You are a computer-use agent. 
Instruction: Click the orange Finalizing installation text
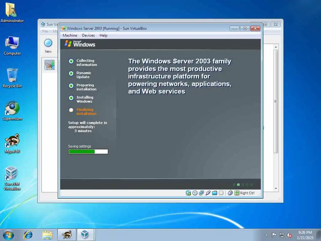click(87, 111)
